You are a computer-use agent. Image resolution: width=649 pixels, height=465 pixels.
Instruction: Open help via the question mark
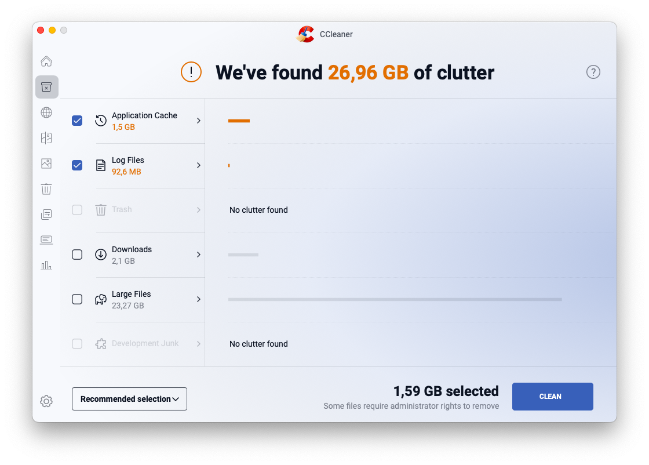[593, 72]
